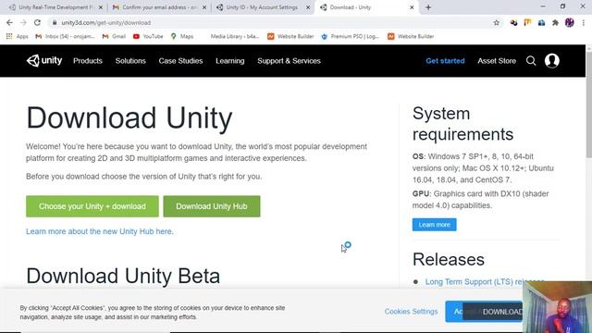
Task: Open the site search magnifier icon
Action: click(x=531, y=61)
